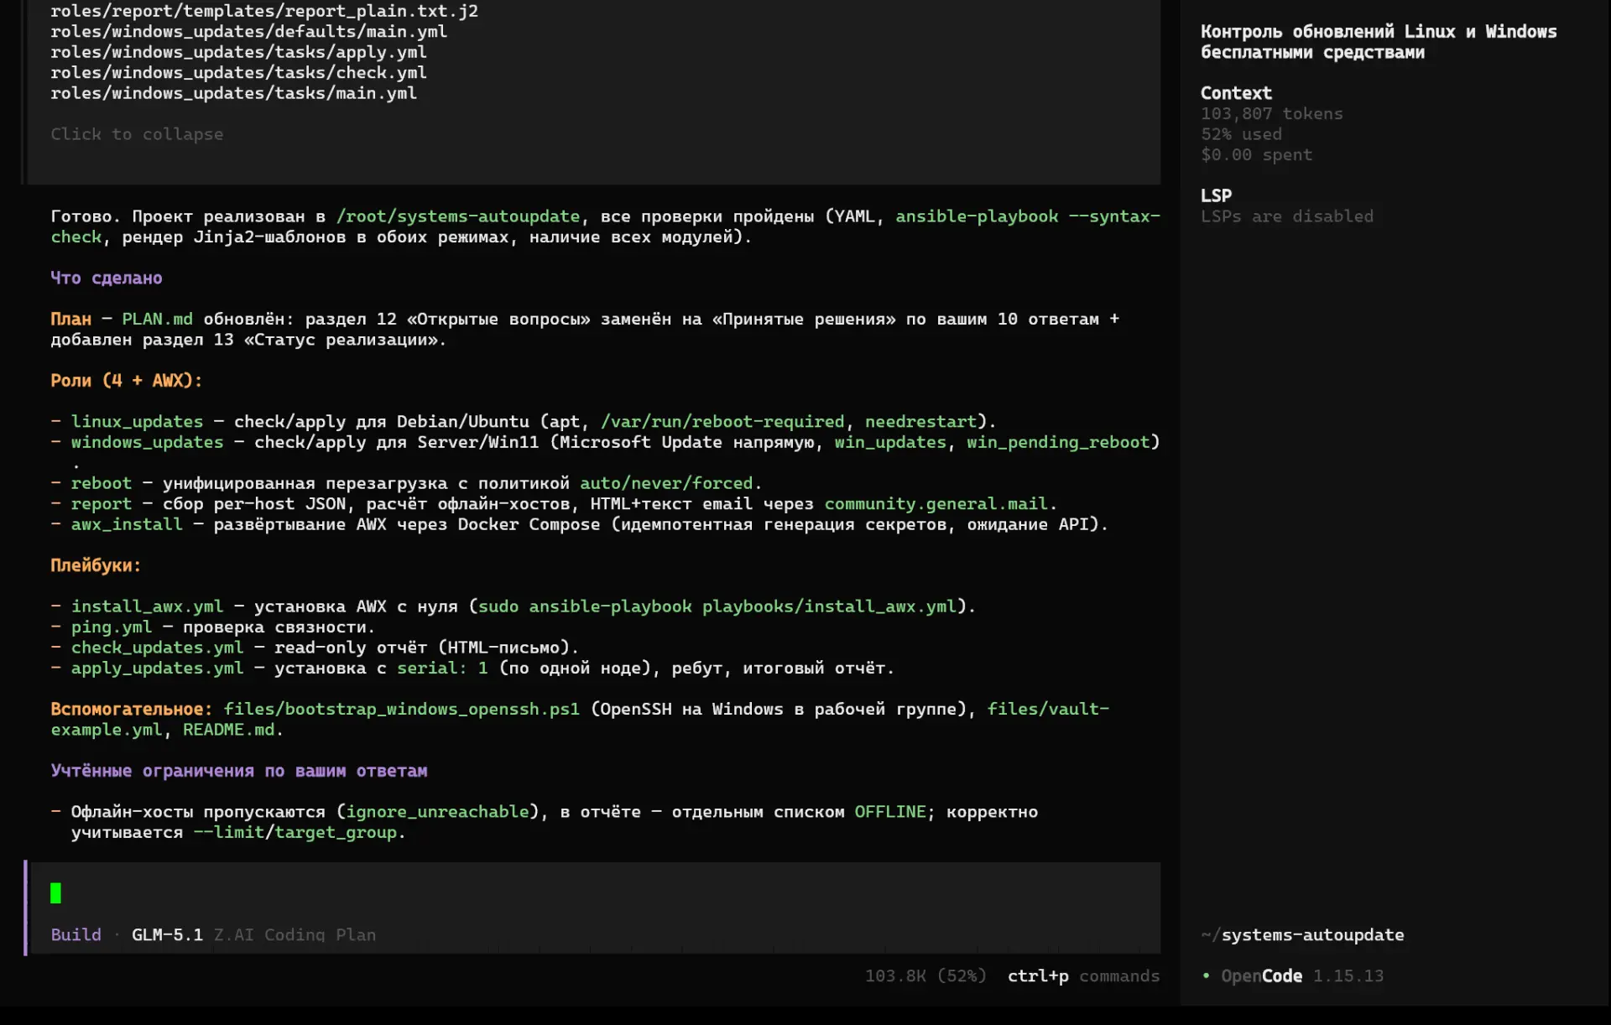This screenshot has height=1025, width=1611.
Task: Collapse the file list via Click to collapse
Action: coord(137,134)
